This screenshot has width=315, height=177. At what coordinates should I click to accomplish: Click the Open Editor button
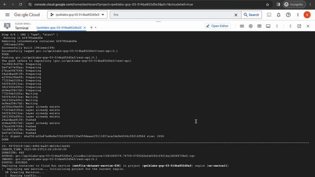(x=218, y=26)
